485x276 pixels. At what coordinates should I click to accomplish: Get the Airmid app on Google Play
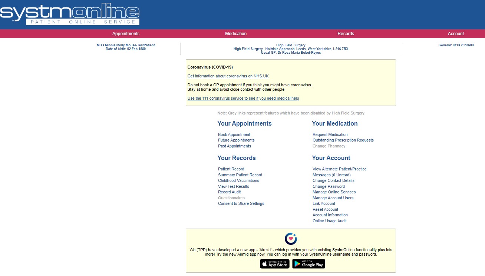pyautogui.click(x=309, y=264)
